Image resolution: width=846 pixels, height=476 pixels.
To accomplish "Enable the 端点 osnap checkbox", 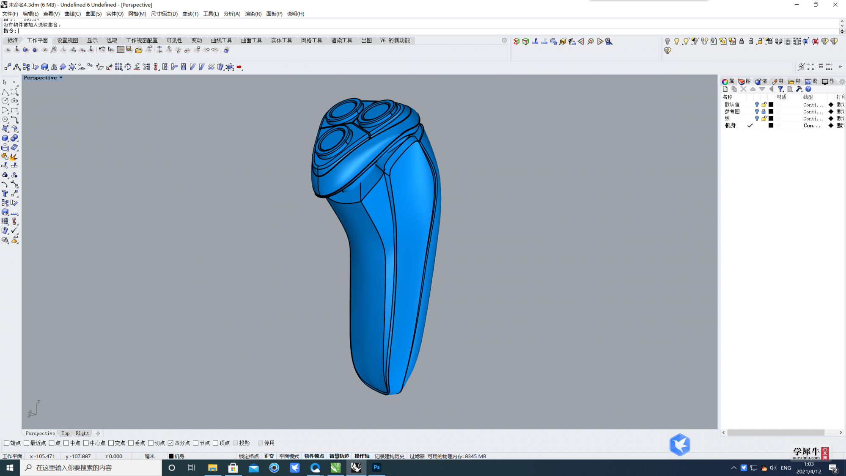I will tap(6, 443).
